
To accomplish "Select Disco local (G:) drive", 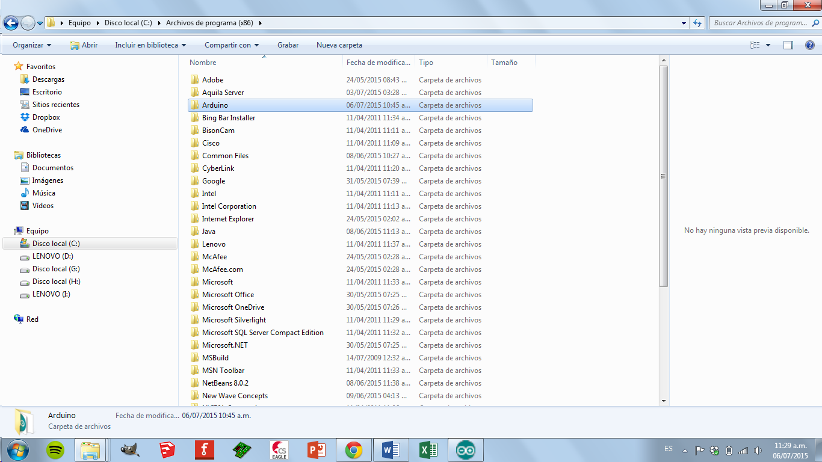I will (x=56, y=269).
